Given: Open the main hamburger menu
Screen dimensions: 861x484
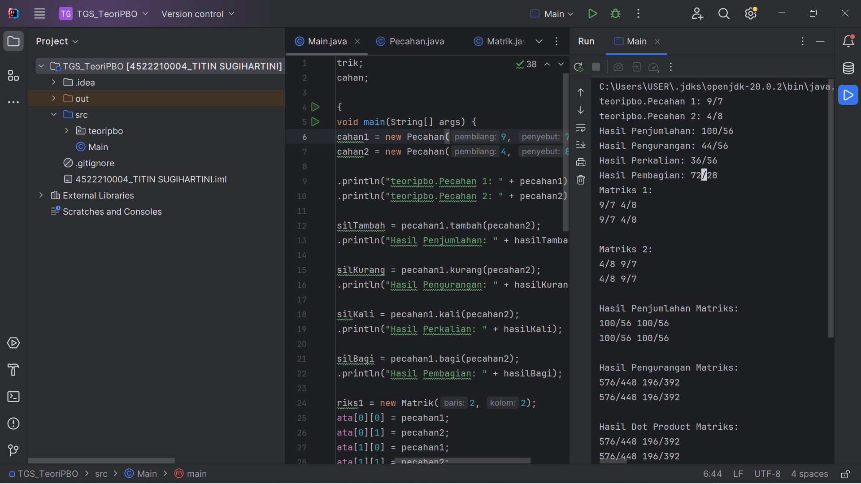Looking at the screenshot, I should (x=40, y=14).
